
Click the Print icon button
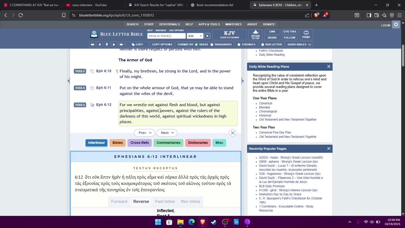point(306,35)
